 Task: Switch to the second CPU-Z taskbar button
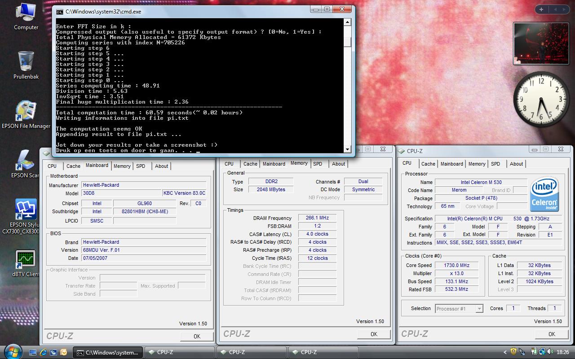(252, 352)
